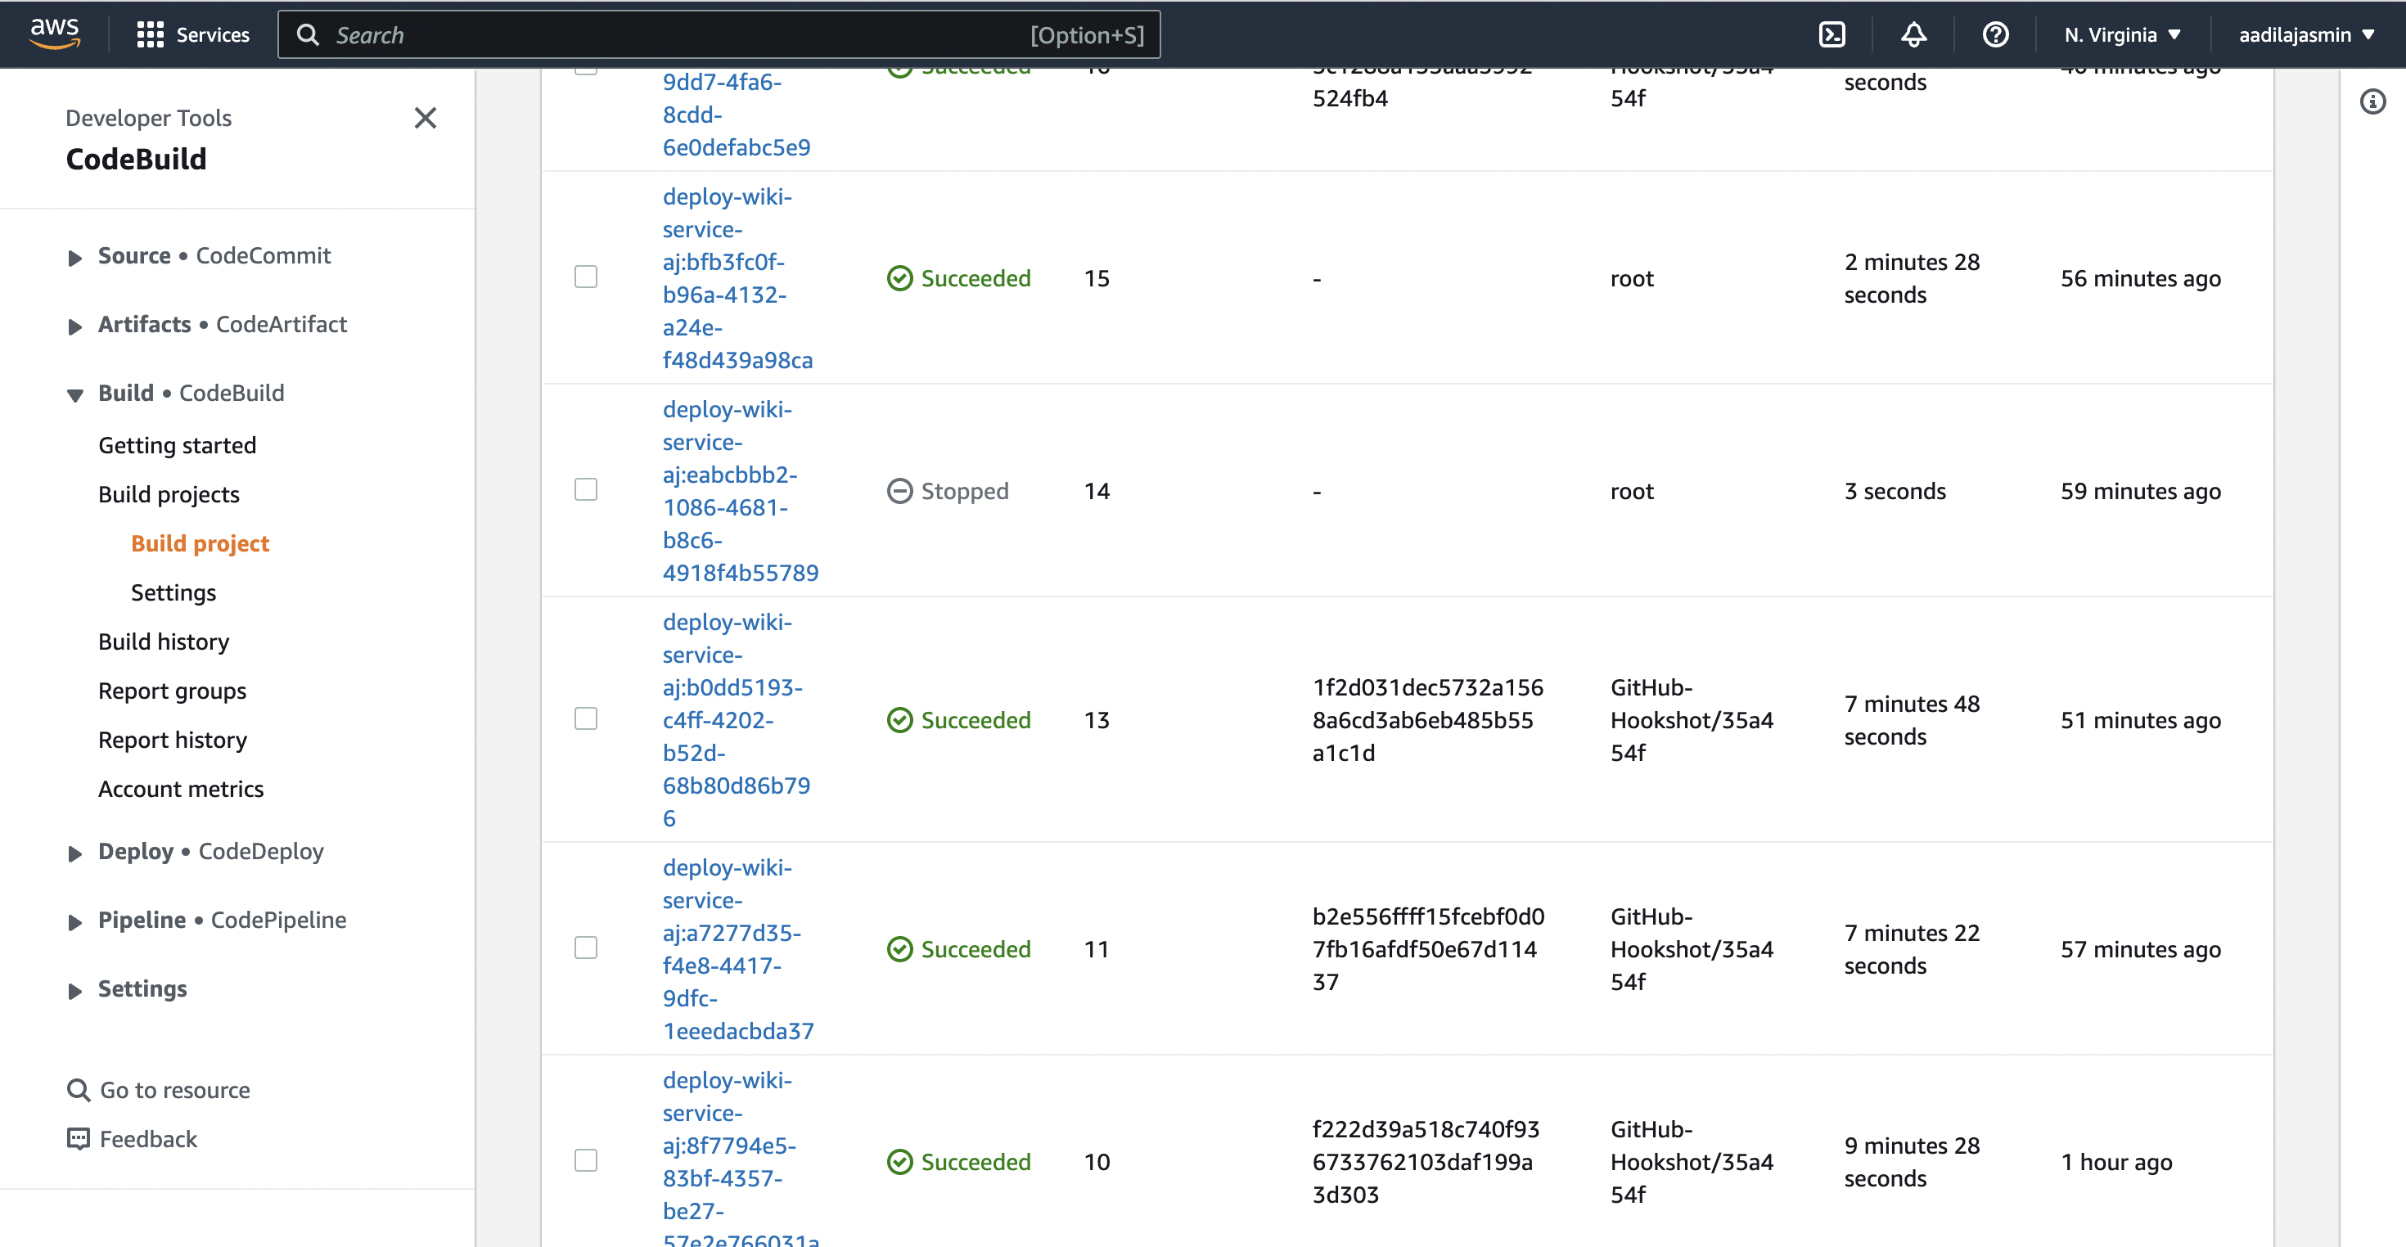Expand the Artifacts CodeArtifact section
Screen dimensions: 2406x1247
point(74,326)
